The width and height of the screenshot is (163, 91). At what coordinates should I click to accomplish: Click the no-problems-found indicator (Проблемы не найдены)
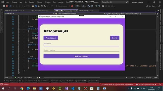point(24,78)
